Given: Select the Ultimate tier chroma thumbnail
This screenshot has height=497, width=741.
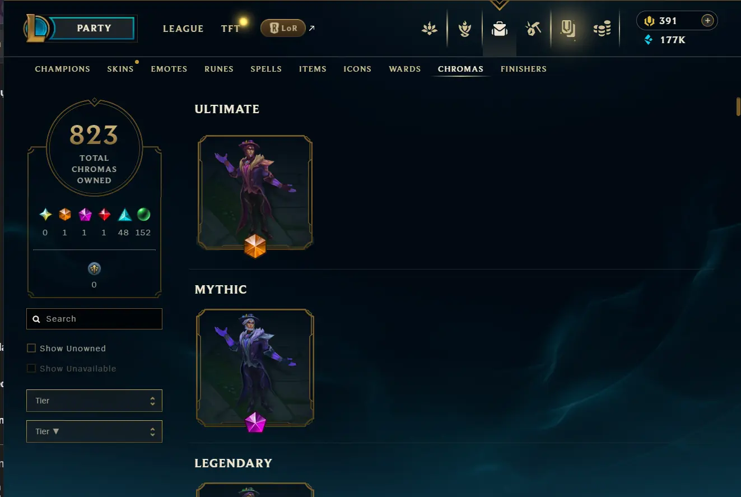Looking at the screenshot, I should (x=255, y=192).
